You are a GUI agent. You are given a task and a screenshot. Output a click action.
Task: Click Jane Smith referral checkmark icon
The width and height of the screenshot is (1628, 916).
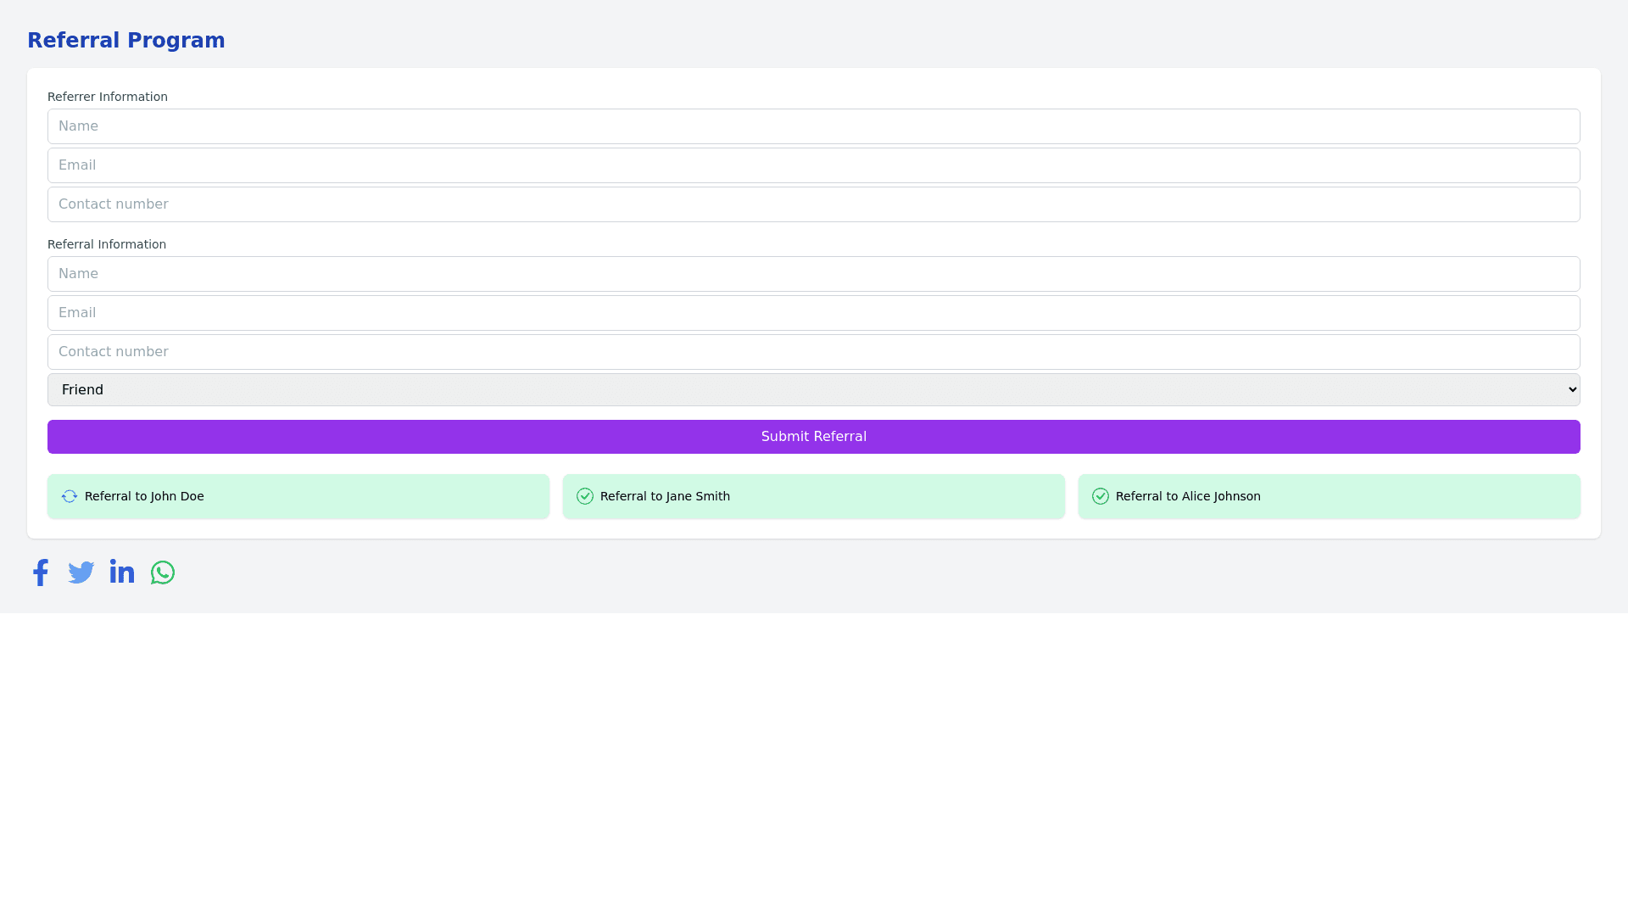(x=585, y=496)
